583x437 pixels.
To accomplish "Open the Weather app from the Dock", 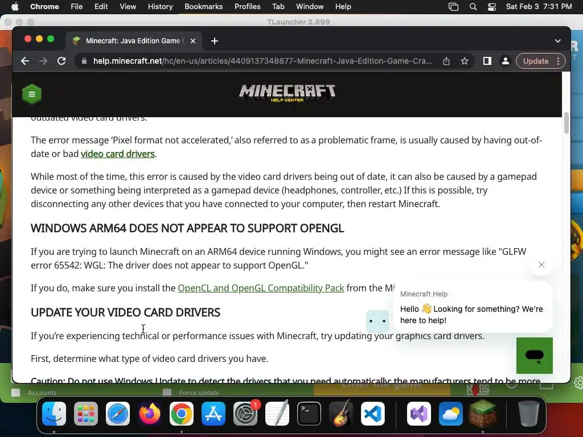I will pyautogui.click(x=451, y=413).
